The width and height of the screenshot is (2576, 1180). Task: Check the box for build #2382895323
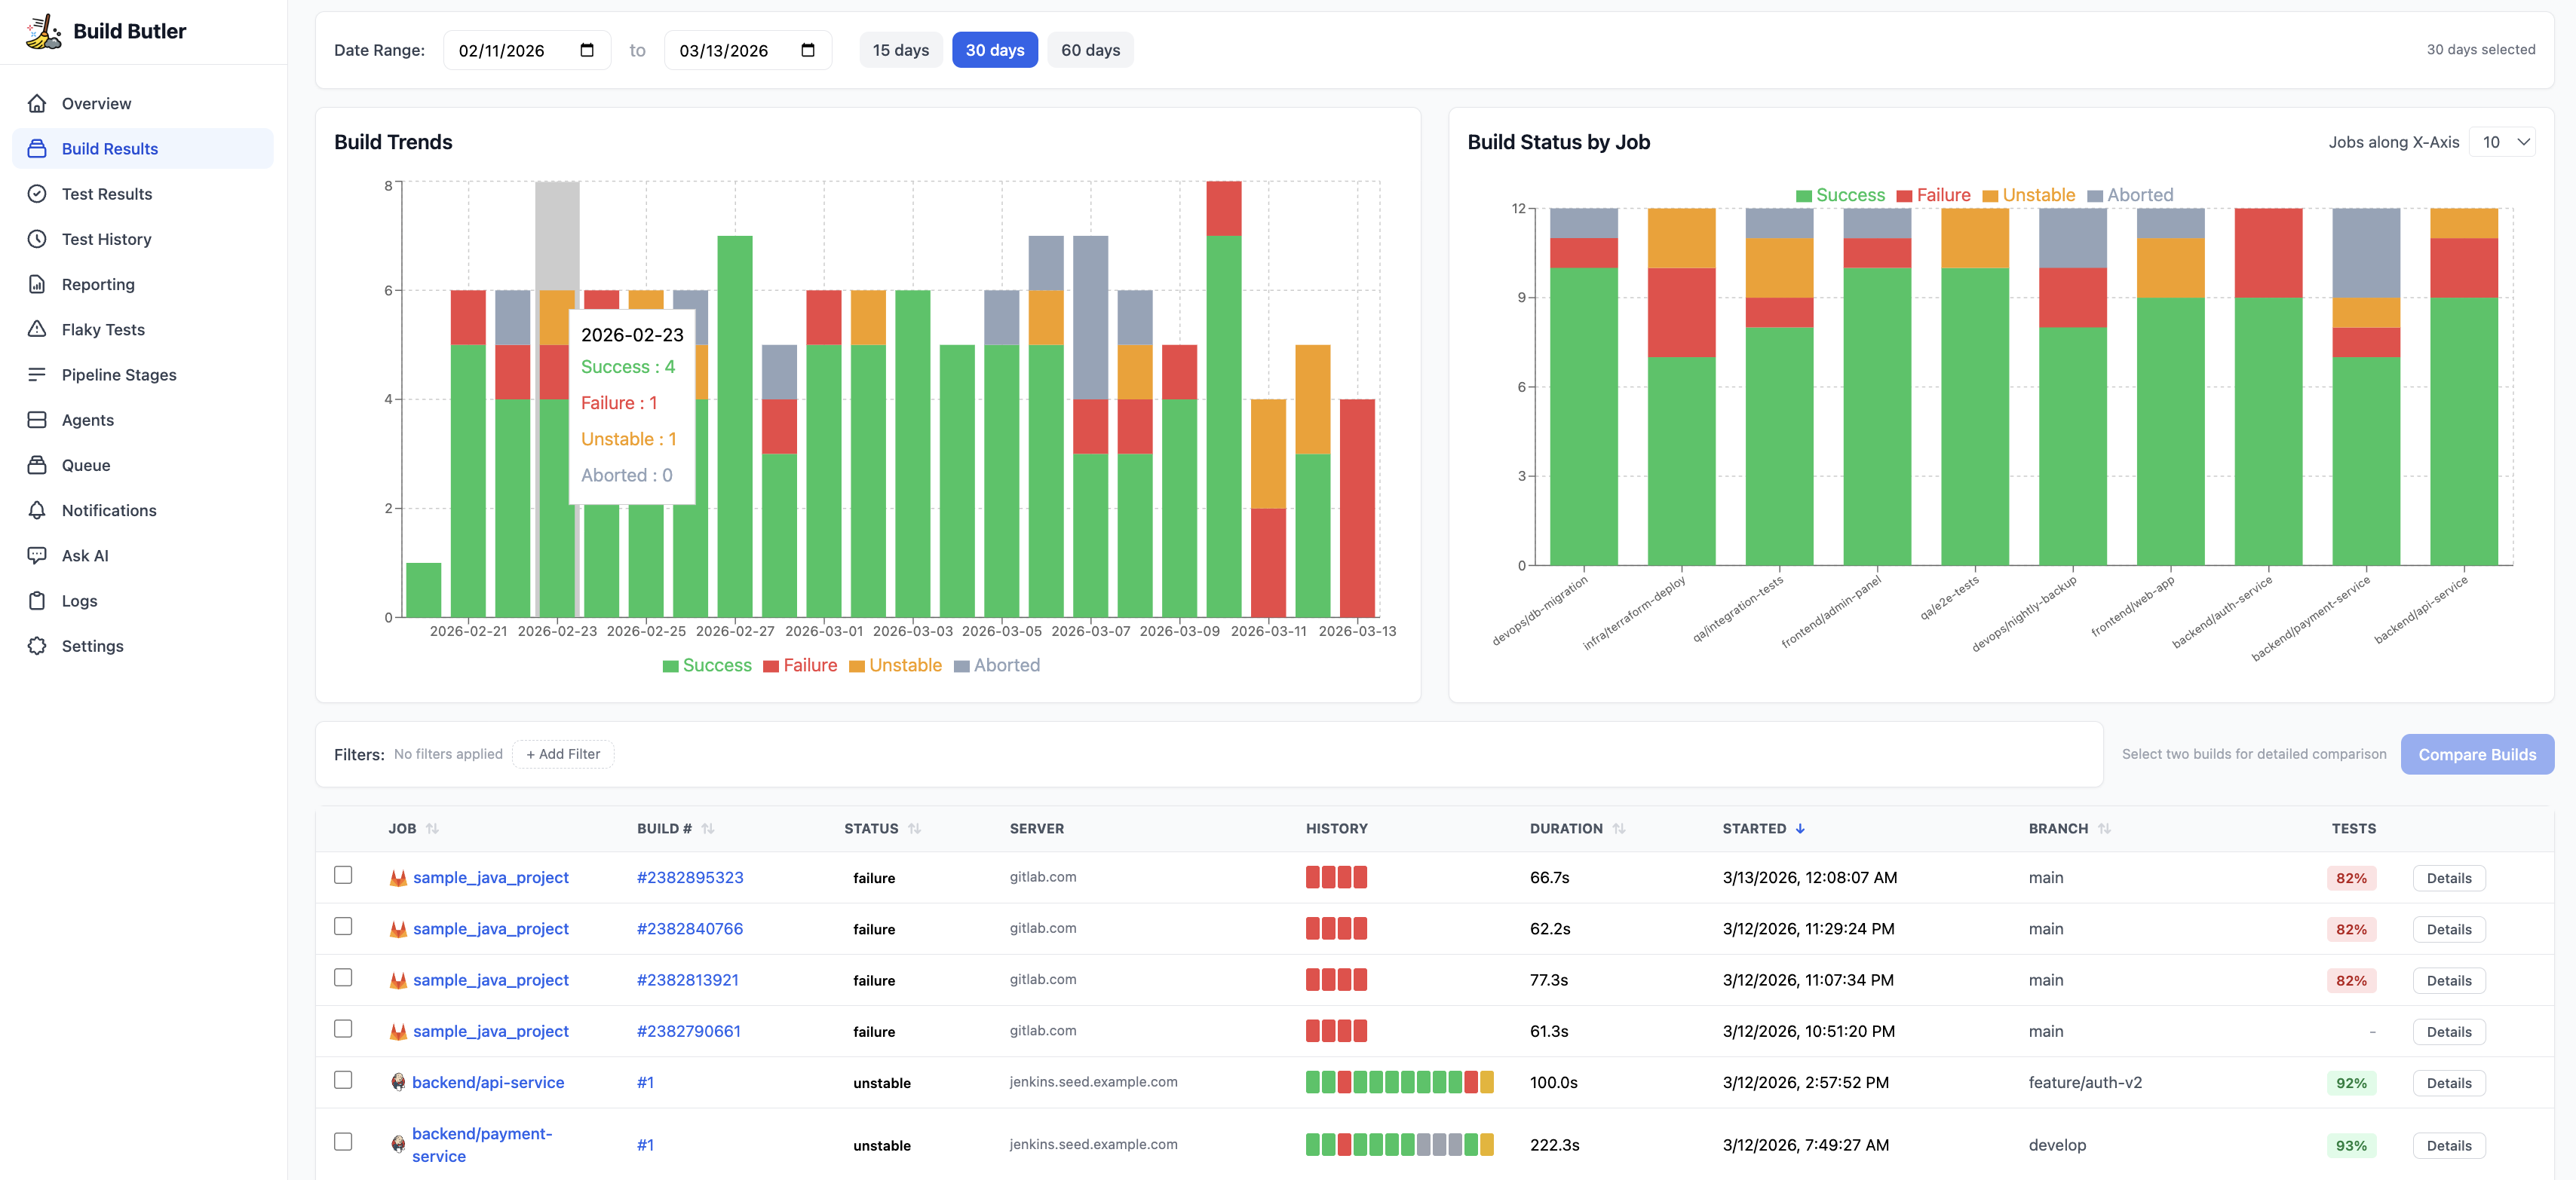[343, 876]
